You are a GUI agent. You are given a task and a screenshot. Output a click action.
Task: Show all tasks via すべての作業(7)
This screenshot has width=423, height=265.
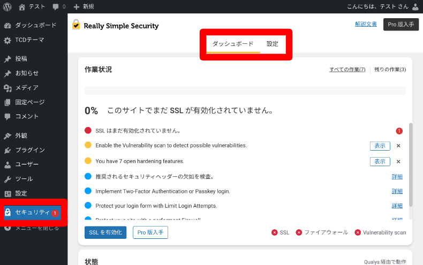(347, 69)
